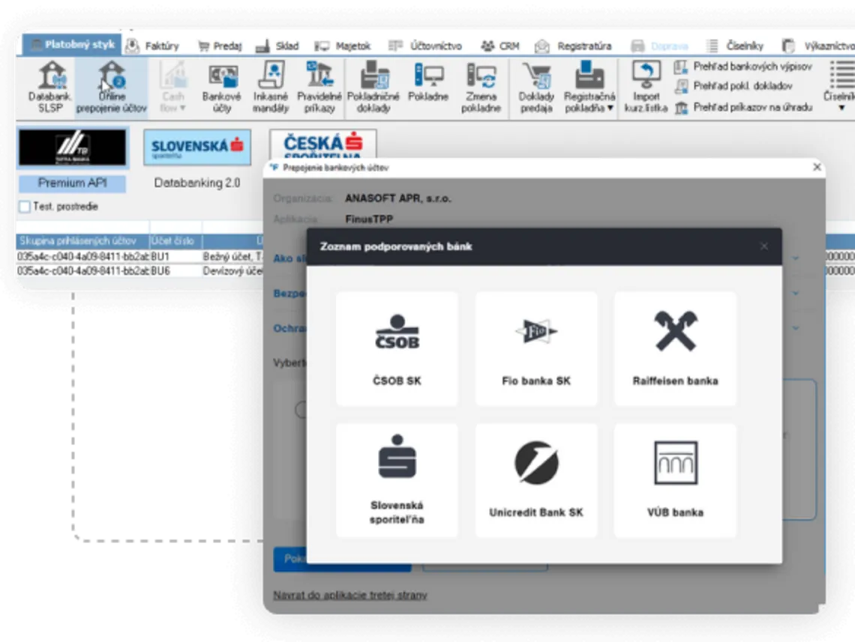
Task: Switch to CRM tab
Action: [500, 46]
